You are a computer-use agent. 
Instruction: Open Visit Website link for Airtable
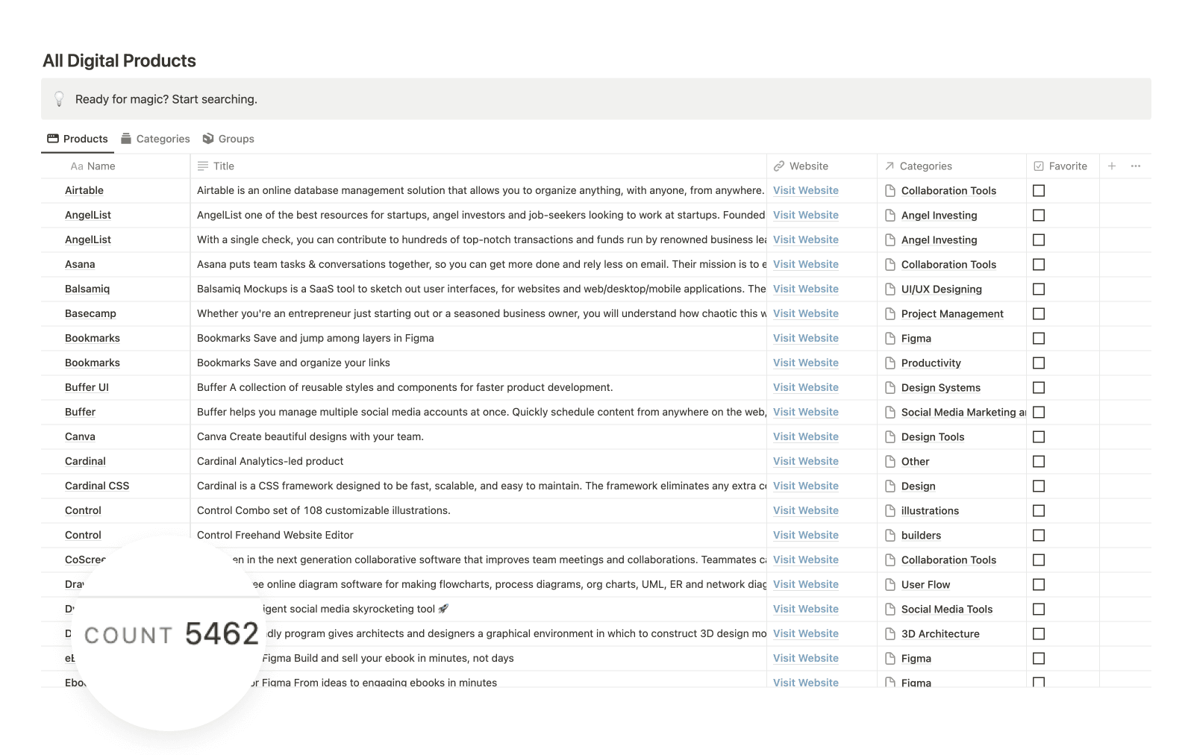point(806,190)
